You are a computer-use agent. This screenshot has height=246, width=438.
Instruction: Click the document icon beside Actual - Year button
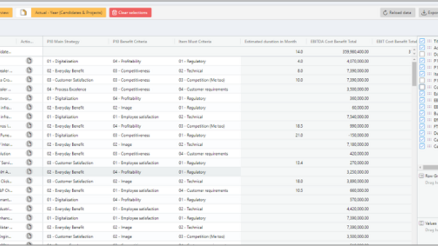pos(23,12)
